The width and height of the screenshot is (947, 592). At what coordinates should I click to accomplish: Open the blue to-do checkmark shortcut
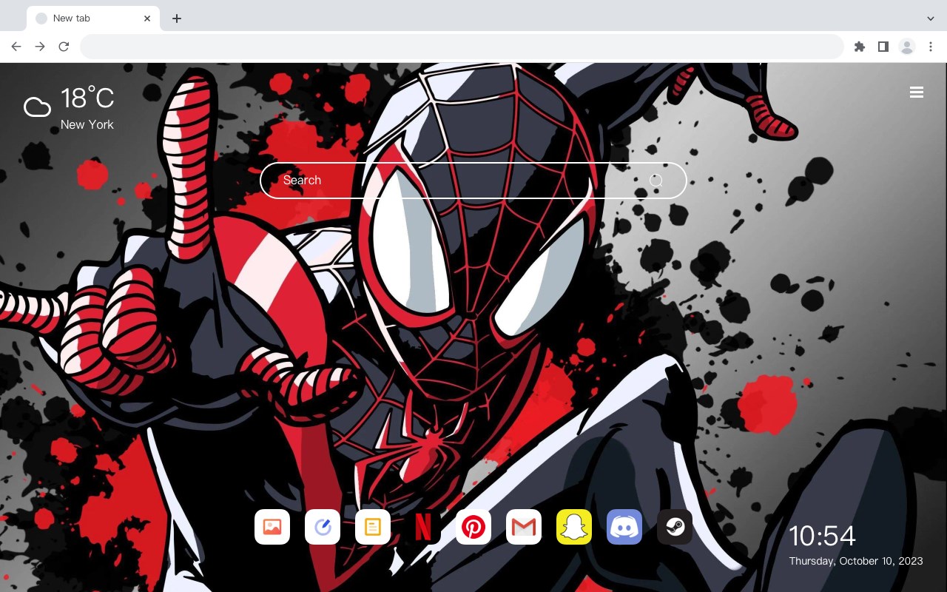pos(323,527)
